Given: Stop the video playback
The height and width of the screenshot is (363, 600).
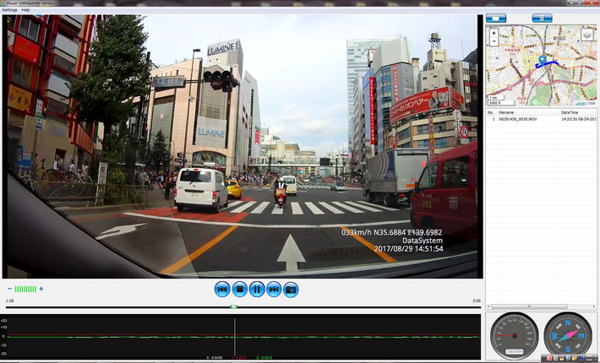Looking at the screenshot, I should (240, 289).
